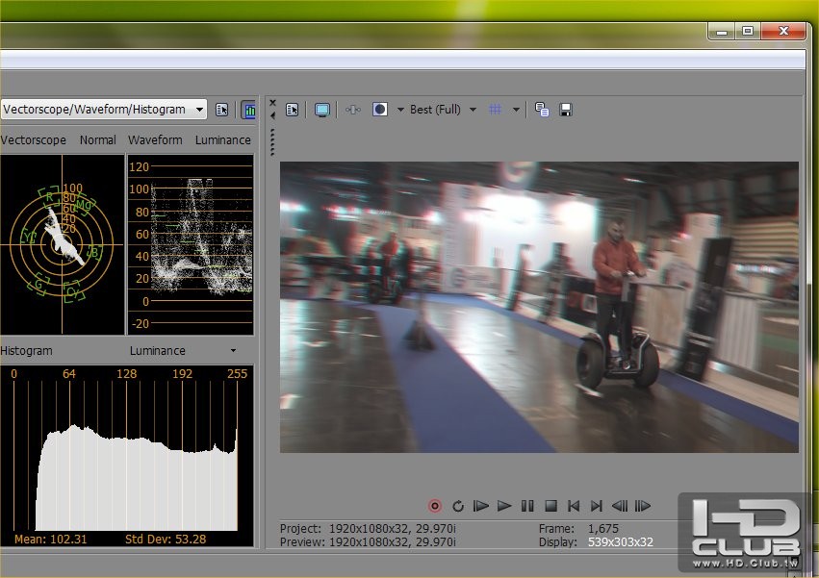Open split screen view dropdown arrow
Viewport: 819px width, 578px height.
click(400, 110)
